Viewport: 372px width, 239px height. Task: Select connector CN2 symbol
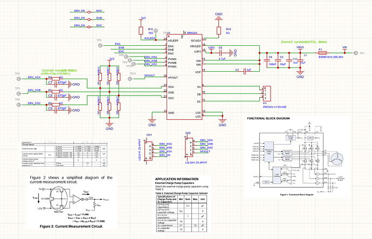pos(189,147)
